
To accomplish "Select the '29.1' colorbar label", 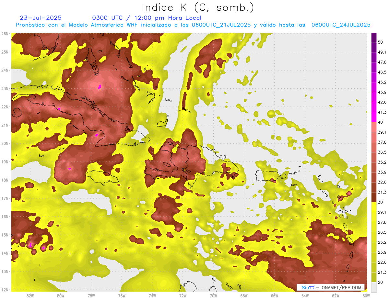I will tap(382, 212).
